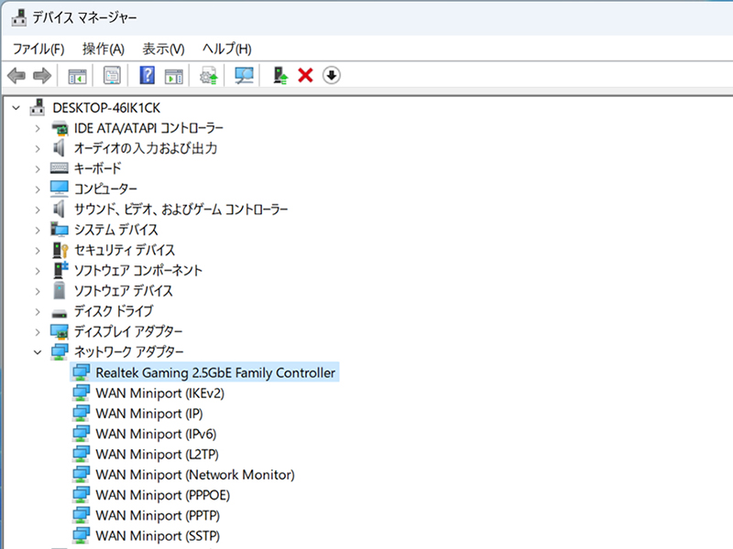Click the Properties toolbar icon
This screenshot has height=549, width=733.
[x=112, y=75]
